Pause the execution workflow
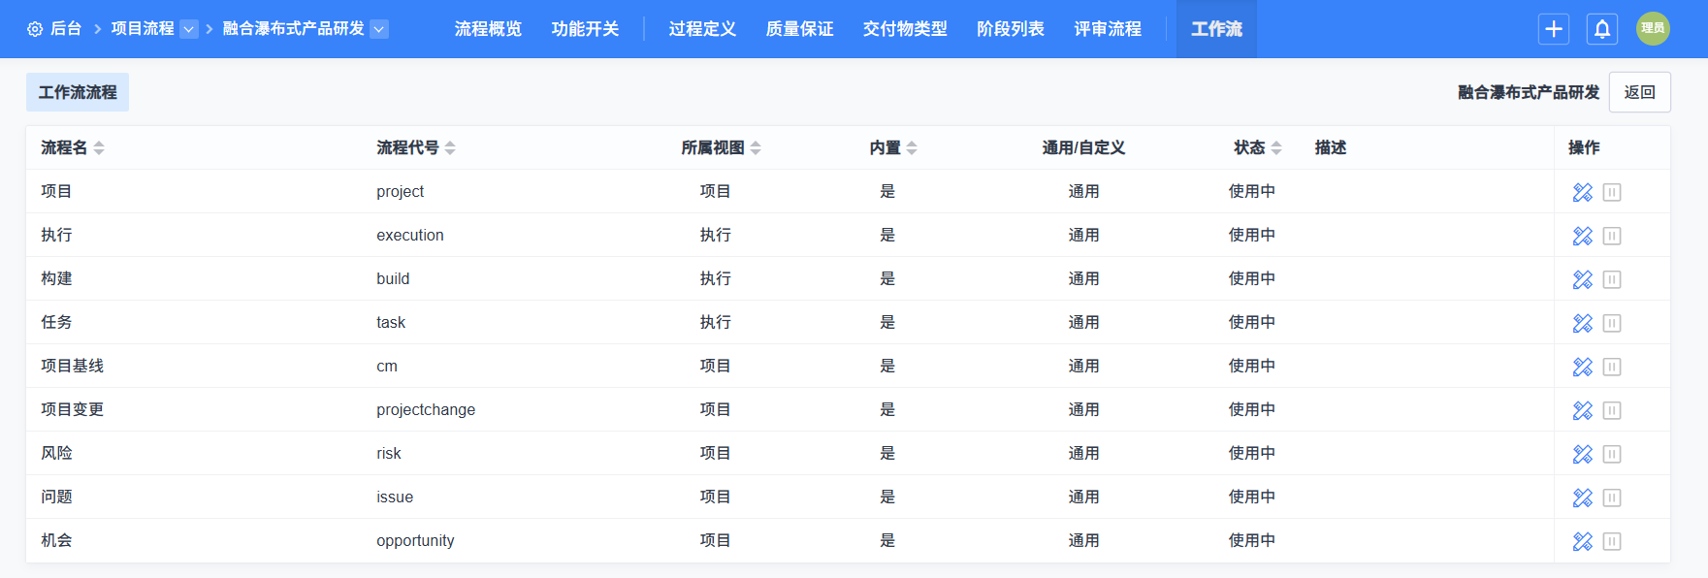 pos(1612,236)
